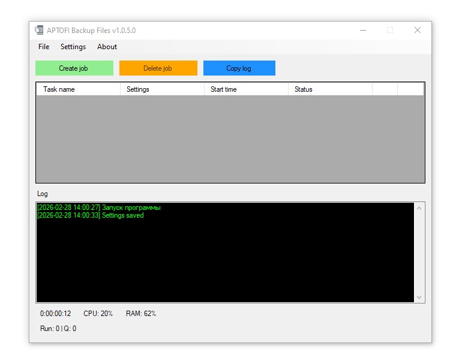The height and width of the screenshot is (361, 453).
Task: Minimize the APTOFI Backup Files window
Action: coord(363,30)
